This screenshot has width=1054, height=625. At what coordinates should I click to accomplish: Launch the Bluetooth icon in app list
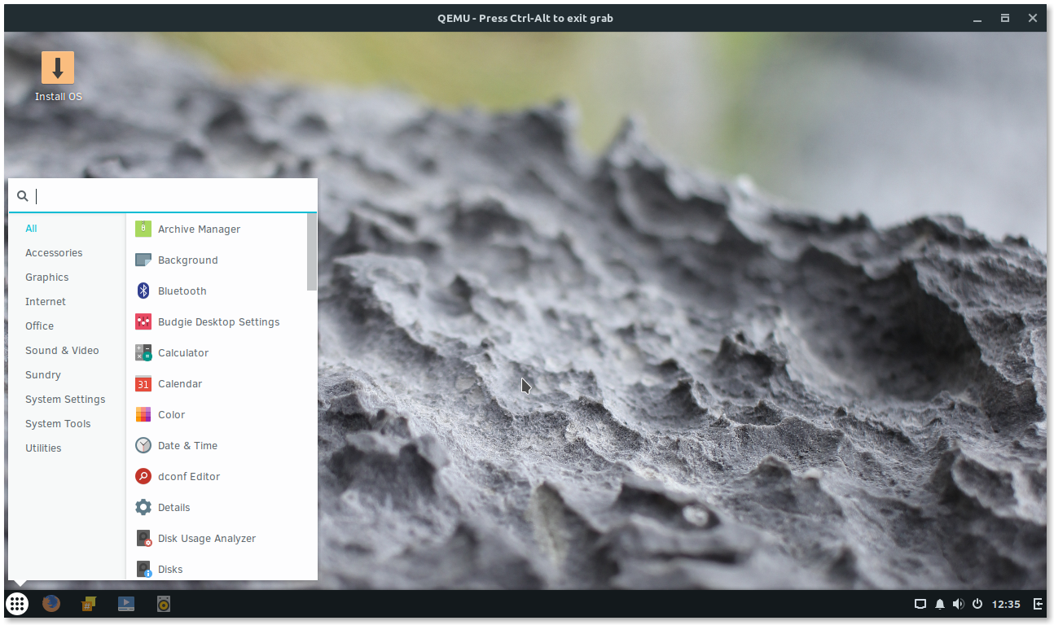pyautogui.click(x=143, y=291)
